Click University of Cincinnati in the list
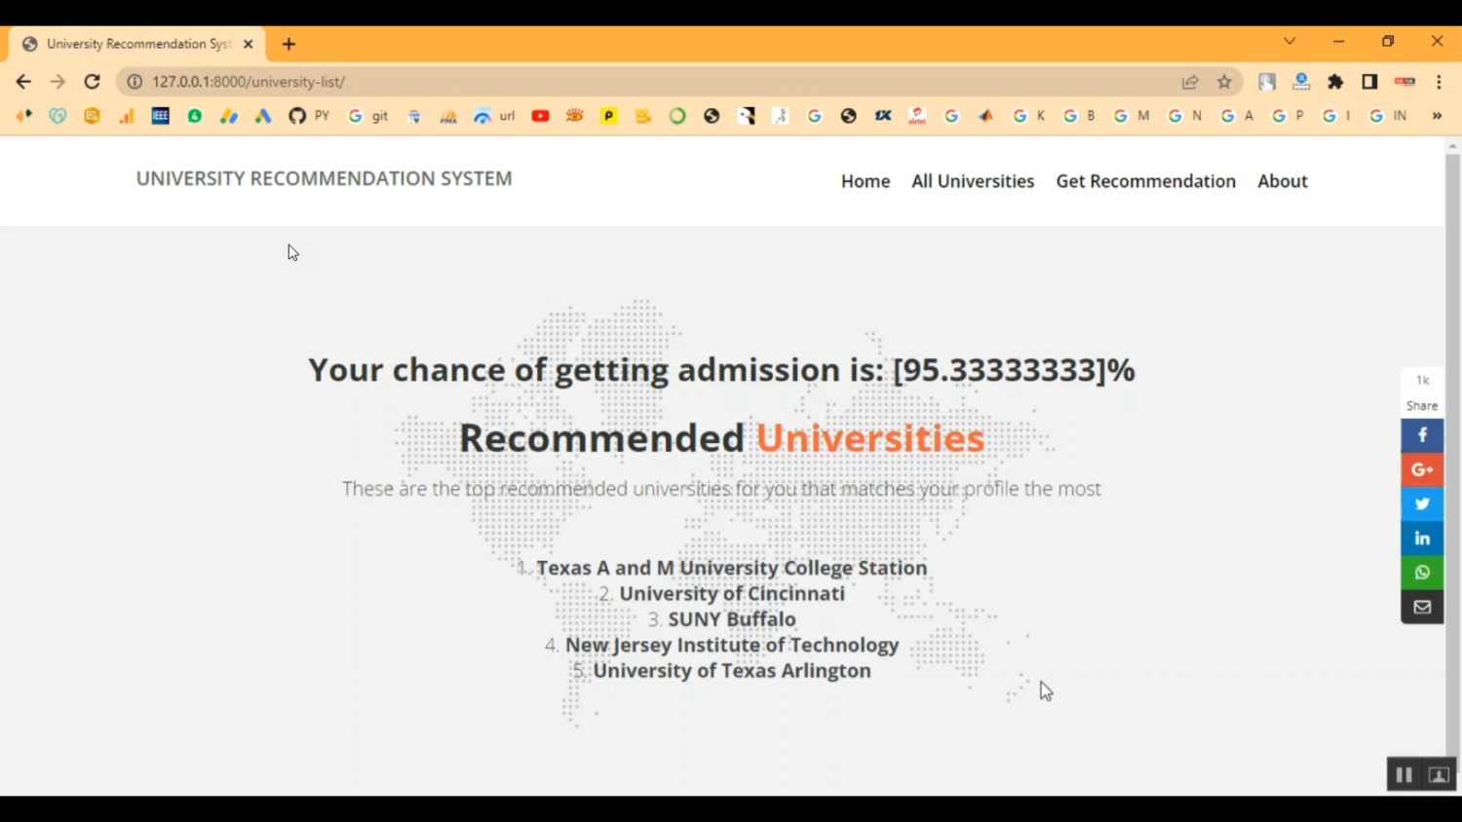 [x=732, y=593]
